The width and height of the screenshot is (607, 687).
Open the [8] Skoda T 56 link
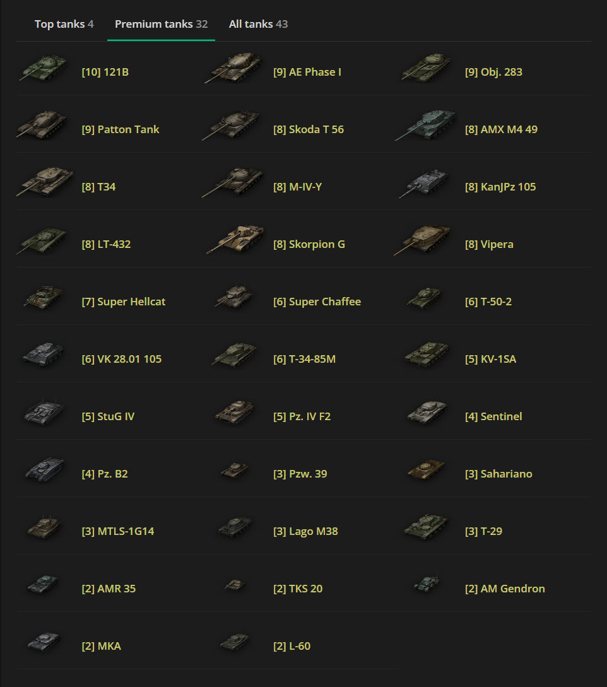click(309, 129)
